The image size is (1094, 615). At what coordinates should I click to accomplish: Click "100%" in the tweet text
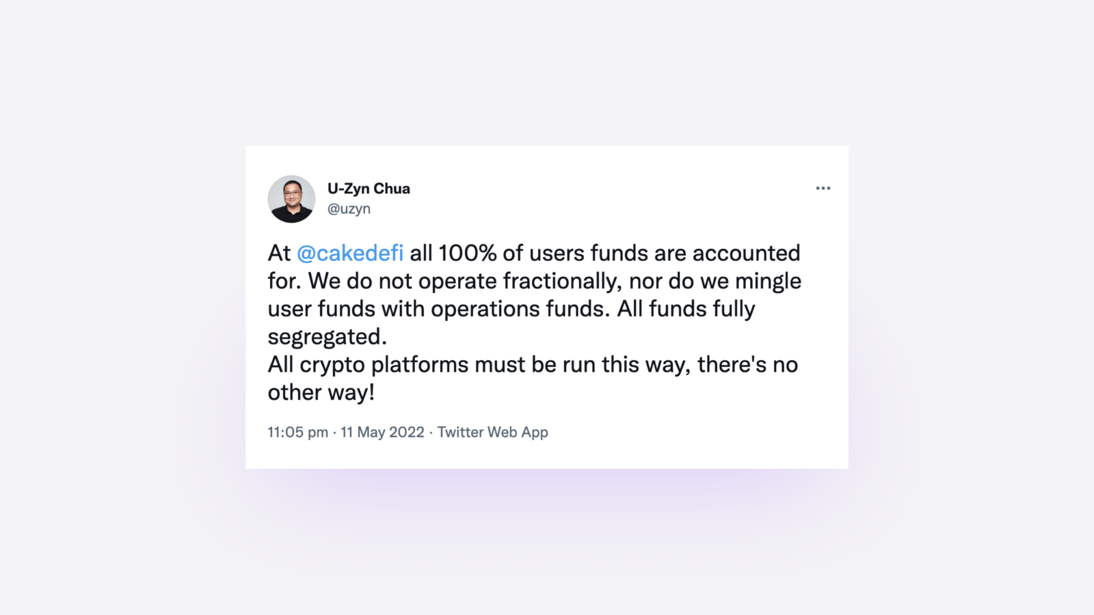[x=467, y=253]
